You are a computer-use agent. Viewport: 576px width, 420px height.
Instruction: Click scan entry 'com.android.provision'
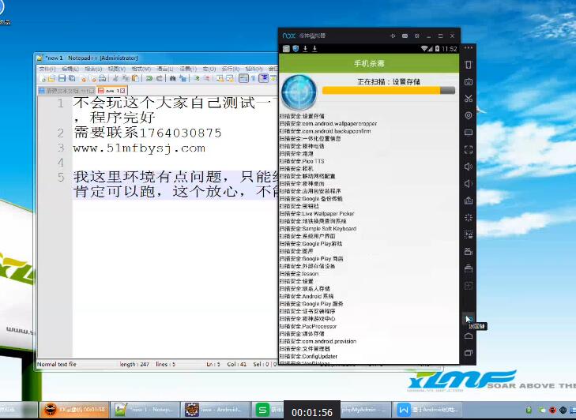pos(318,341)
